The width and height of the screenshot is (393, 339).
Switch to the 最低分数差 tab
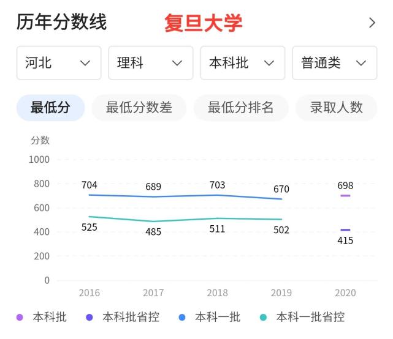point(139,108)
